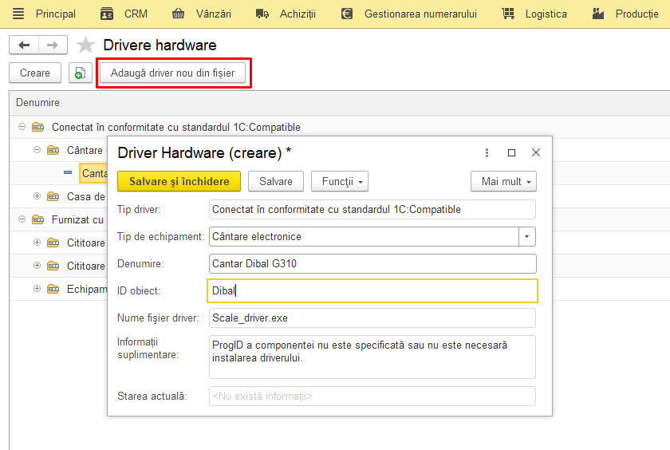Go forward with the right arrow
This screenshot has height=450, width=670.
[x=53, y=45]
